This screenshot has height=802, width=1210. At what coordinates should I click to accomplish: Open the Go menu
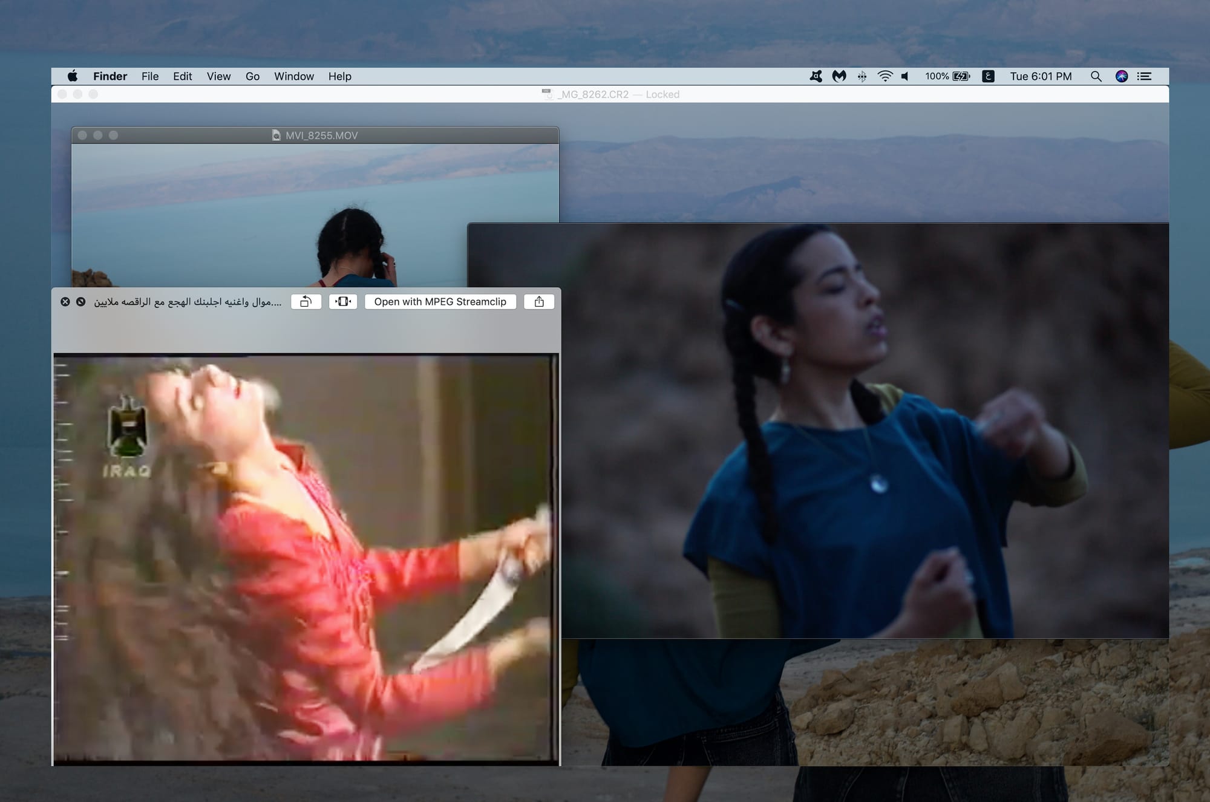tap(252, 76)
